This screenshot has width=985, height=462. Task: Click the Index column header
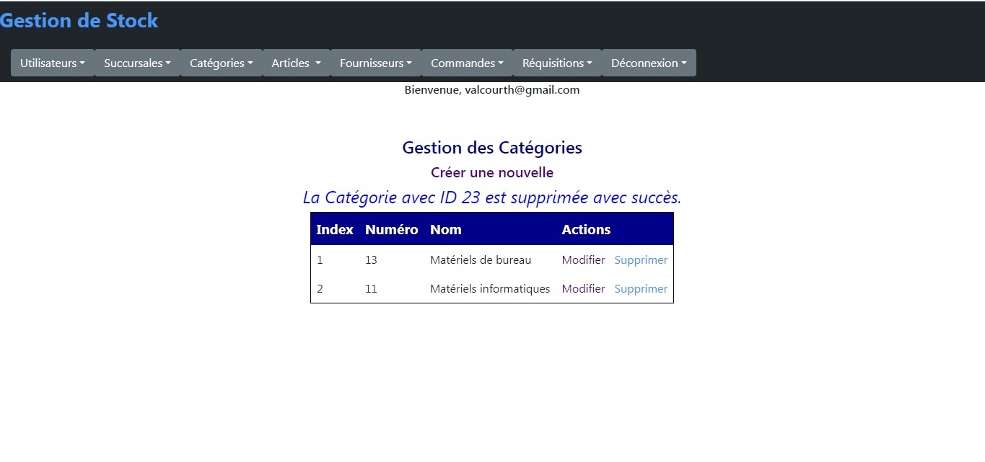(x=335, y=230)
